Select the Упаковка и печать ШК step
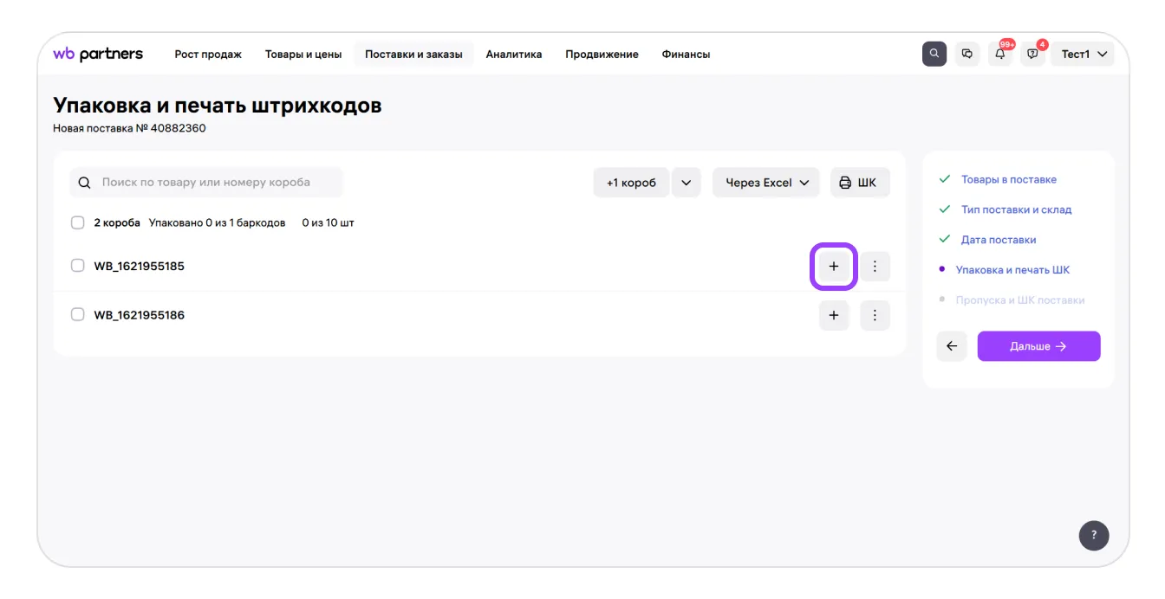Screen dimensions: 1165x599 (1012, 270)
